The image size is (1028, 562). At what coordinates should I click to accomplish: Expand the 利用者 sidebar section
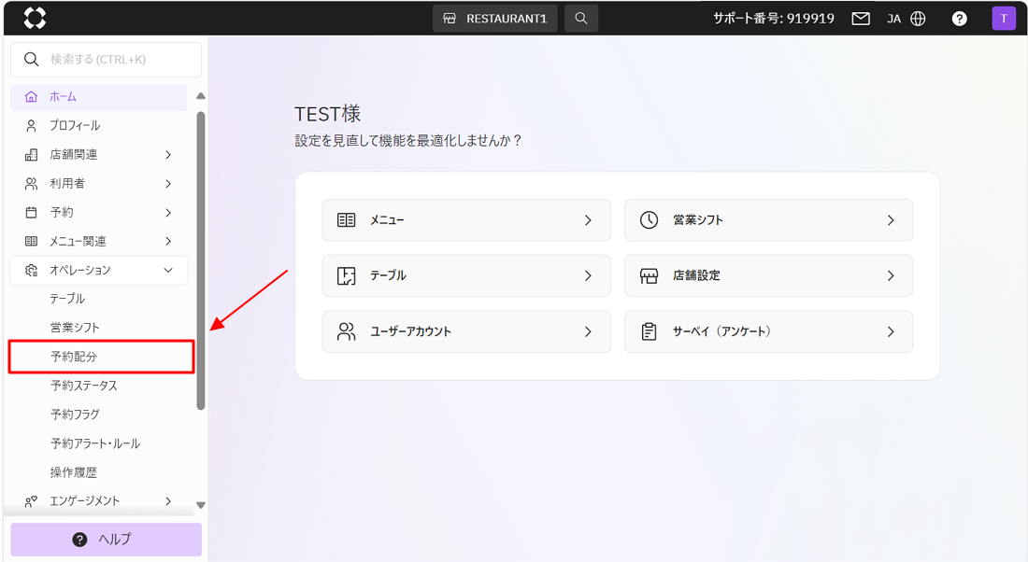click(x=168, y=184)
